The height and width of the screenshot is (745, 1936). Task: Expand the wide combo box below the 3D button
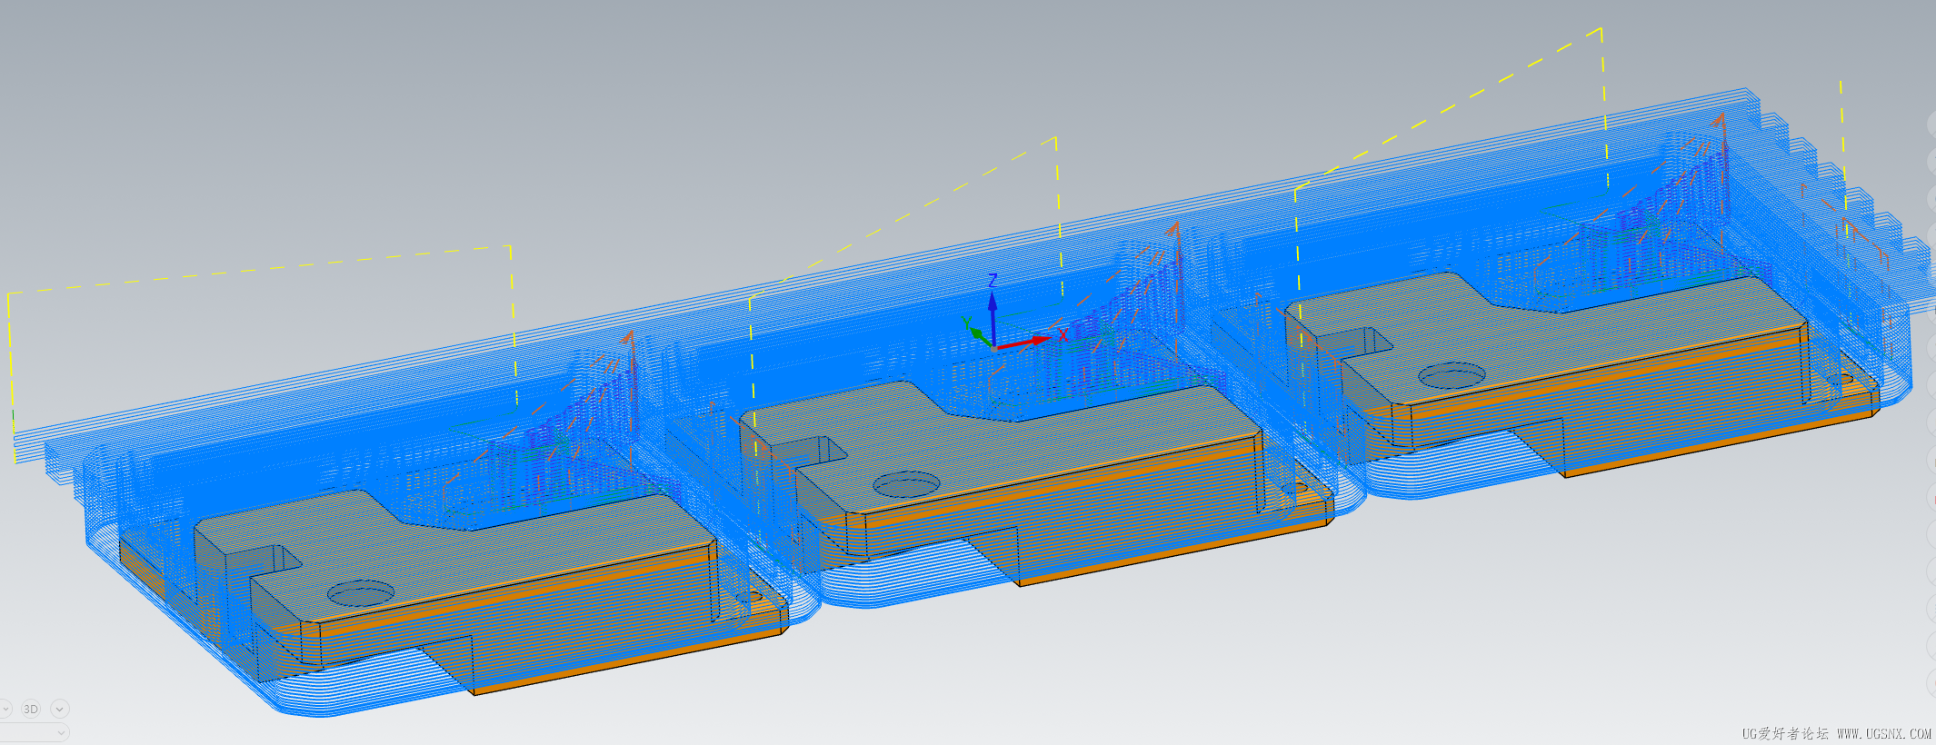[x=35, y=732]
